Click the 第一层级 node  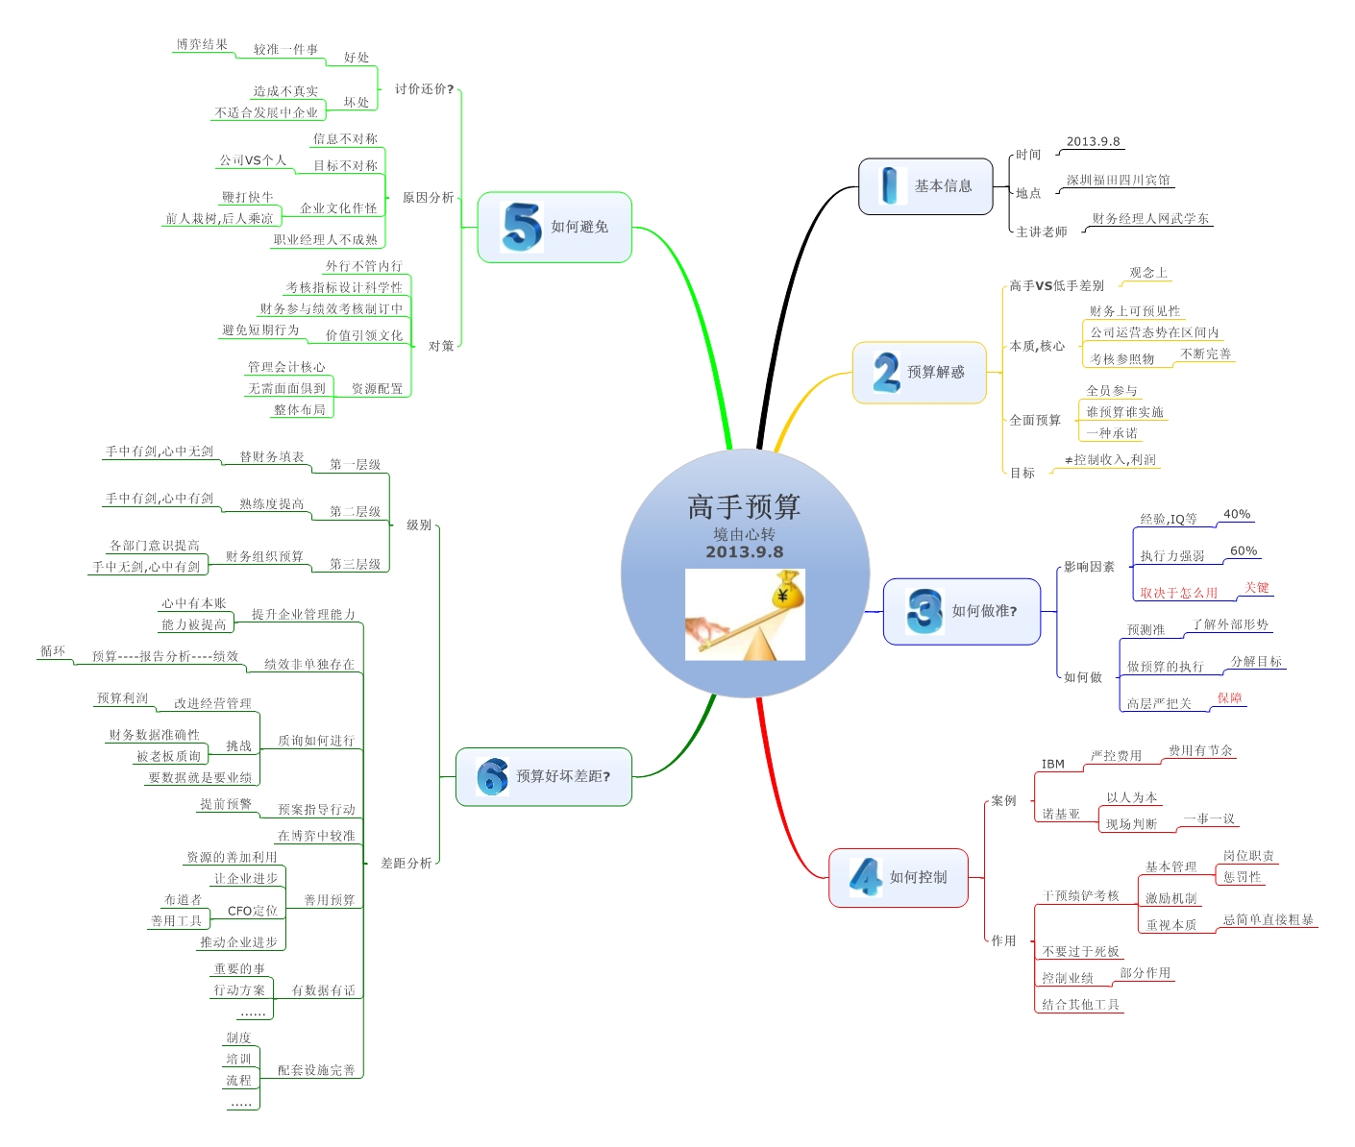point(355,464)
